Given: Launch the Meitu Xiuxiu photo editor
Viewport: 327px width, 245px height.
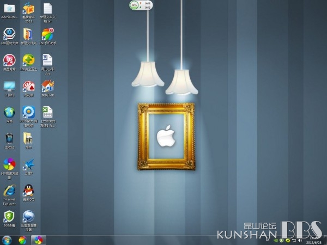Looking at the screenshot, I should (10, 60).
